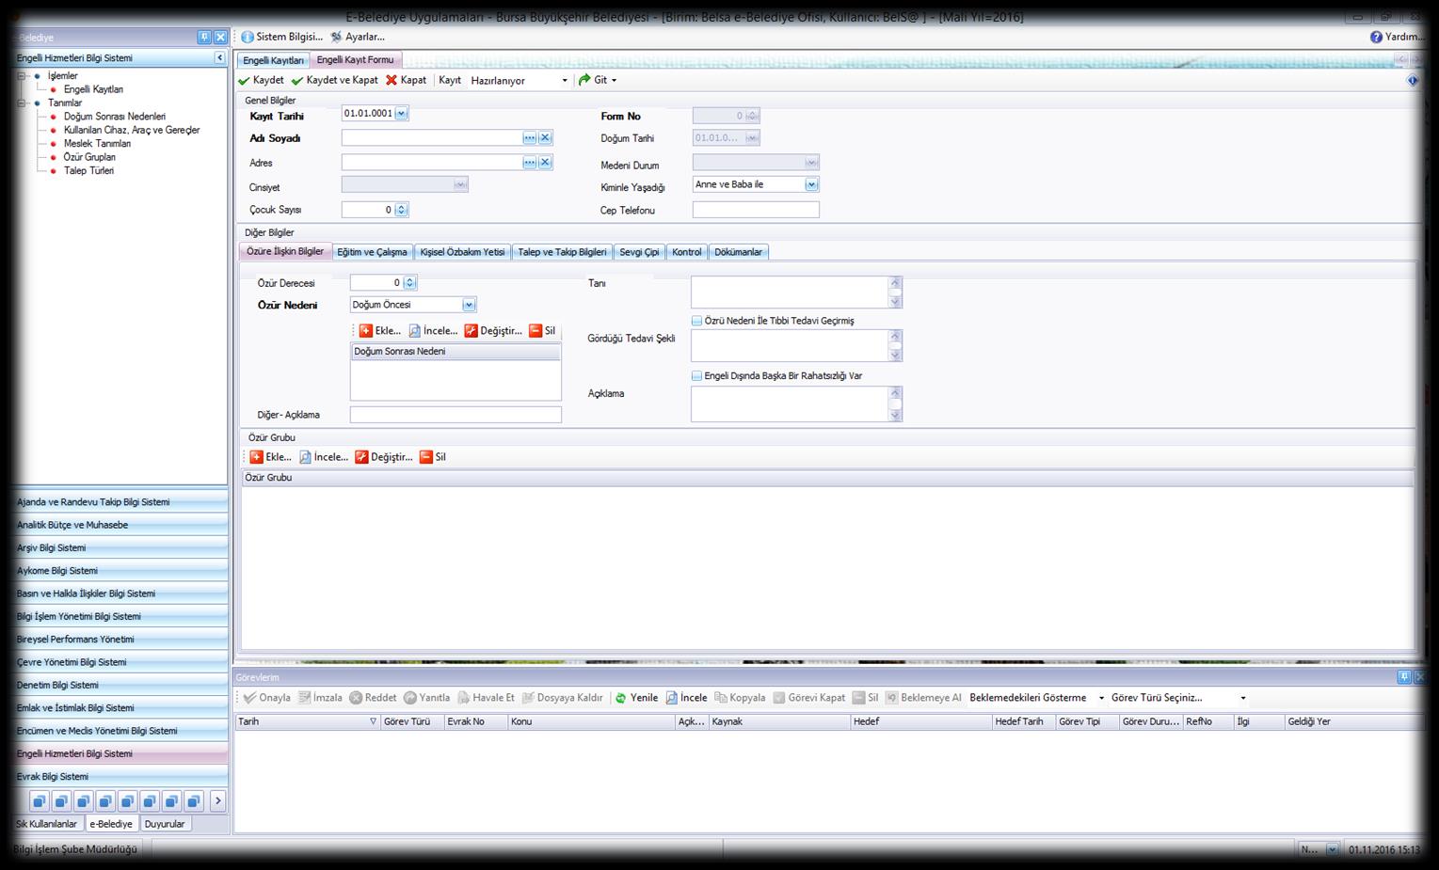Click Yenile refresh in Görevlerim toolbar
Screen dimensions: 1439x870
pyautogui.click(x=636, y=698)
